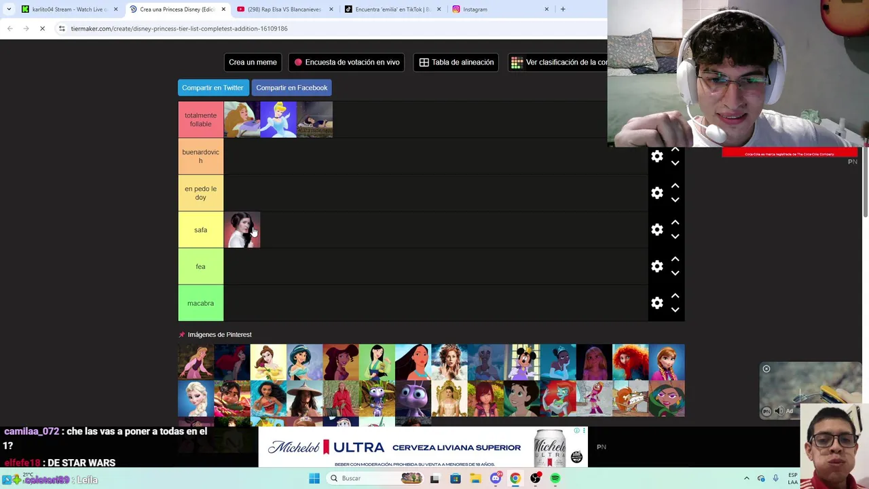869x489 pixels.
Task: Open Tabla de alineación
Action: [456, 62]
